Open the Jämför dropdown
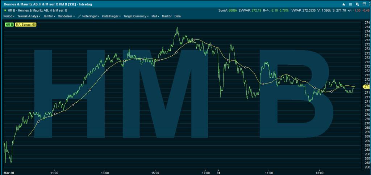The height and width of the screenshot is (175, 371). click(x=49, y=16)
